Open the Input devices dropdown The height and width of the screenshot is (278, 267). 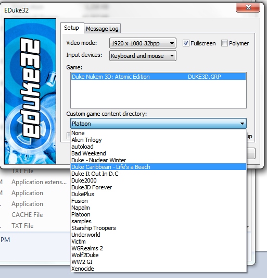143,56
